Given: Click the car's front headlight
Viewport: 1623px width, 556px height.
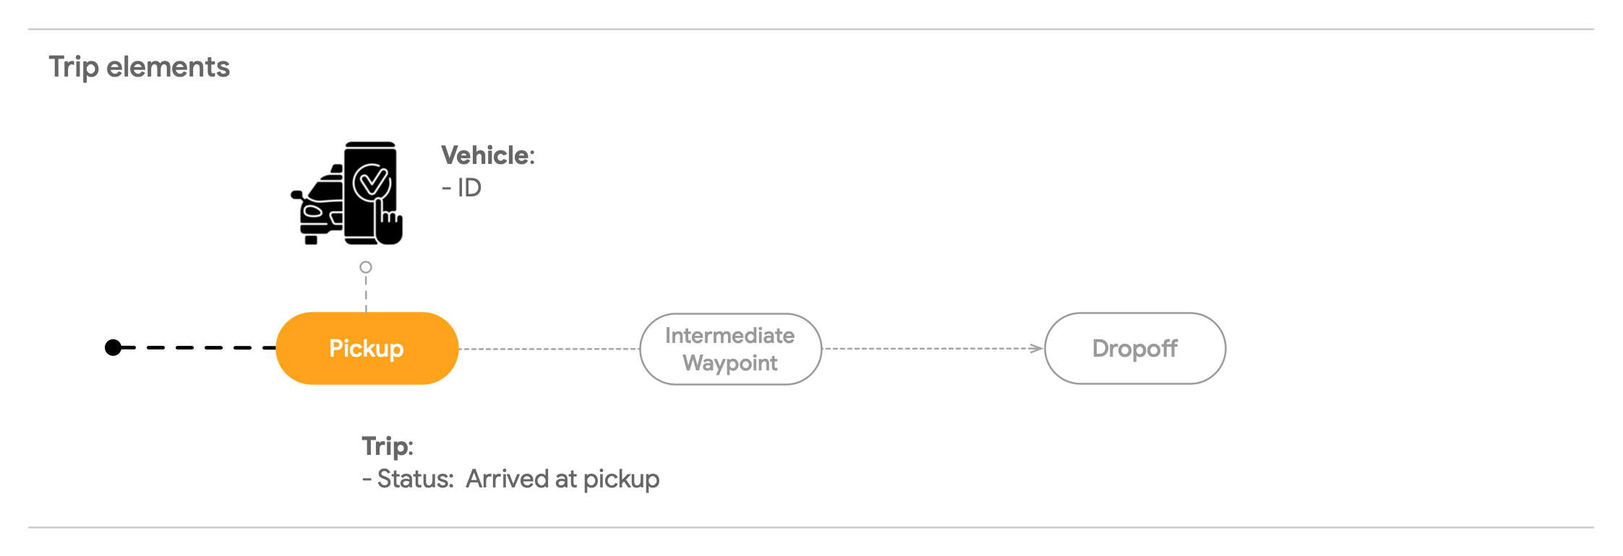Looking at the screenshot, I should click(314, 212).
